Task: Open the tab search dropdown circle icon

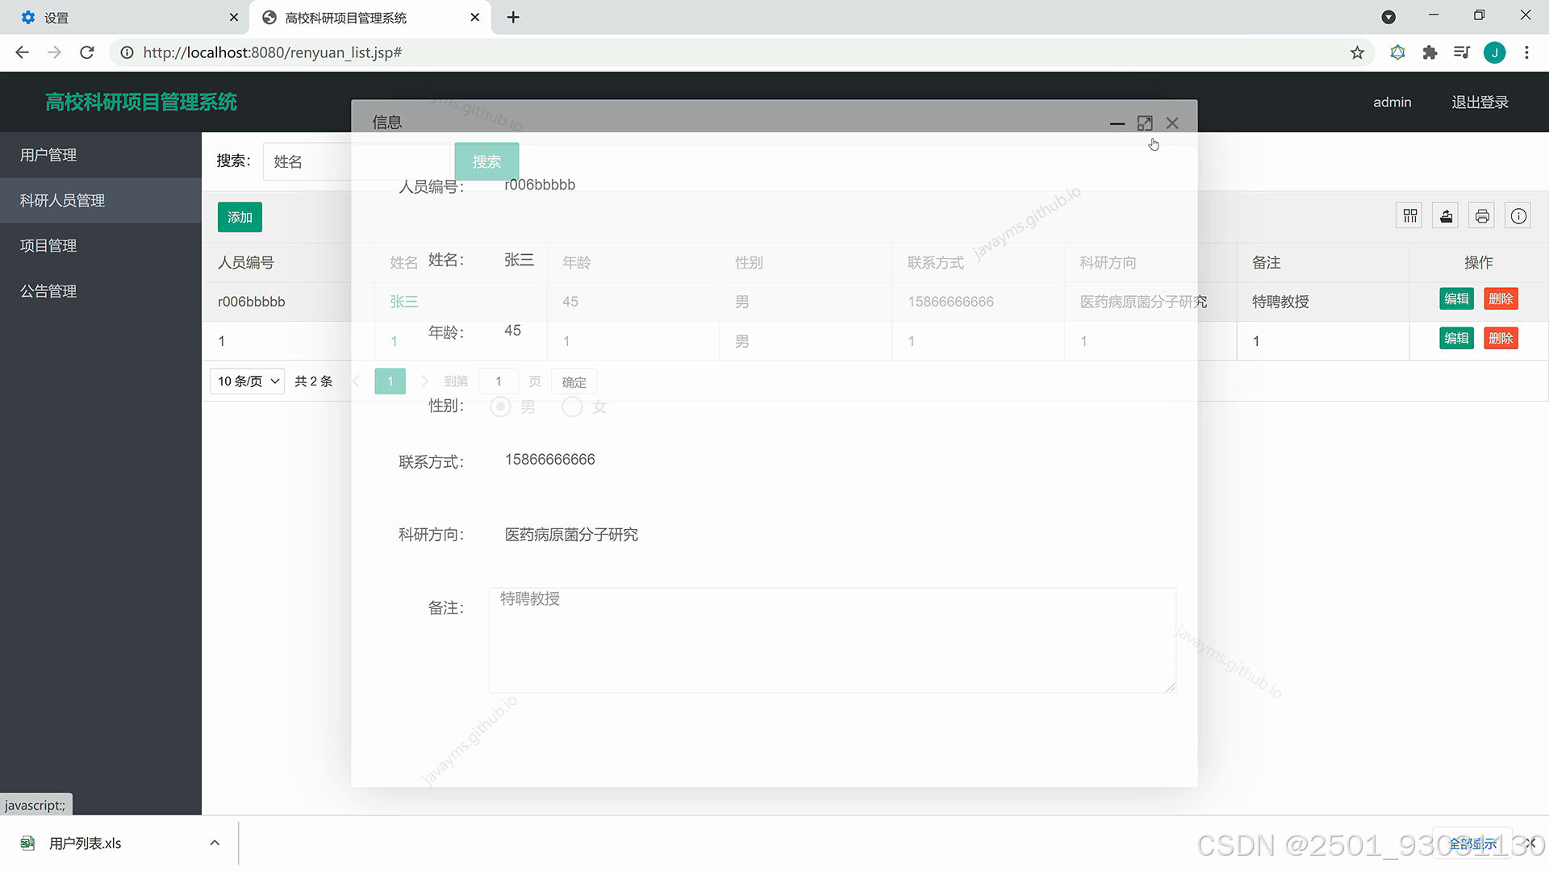Action: coord(1388,17)
